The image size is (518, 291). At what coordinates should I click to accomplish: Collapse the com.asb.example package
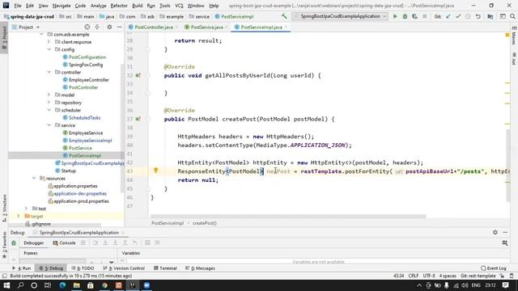tap(41, 34)
